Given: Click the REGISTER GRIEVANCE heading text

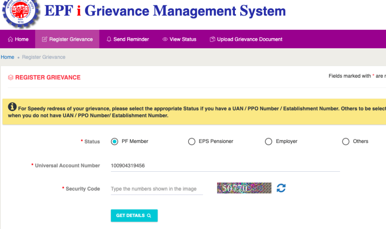Looking at the screenshot, I should tap(48, 77).
